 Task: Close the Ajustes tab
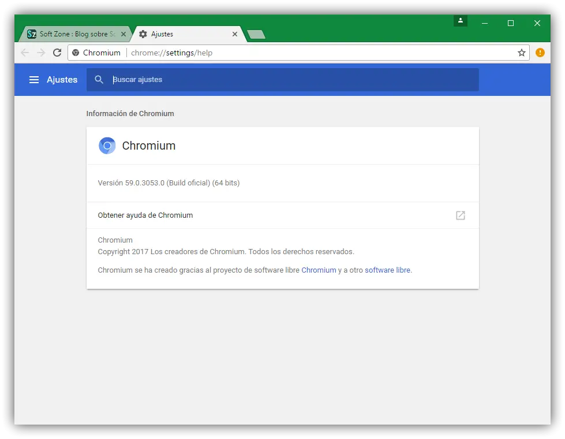point(235,34)
